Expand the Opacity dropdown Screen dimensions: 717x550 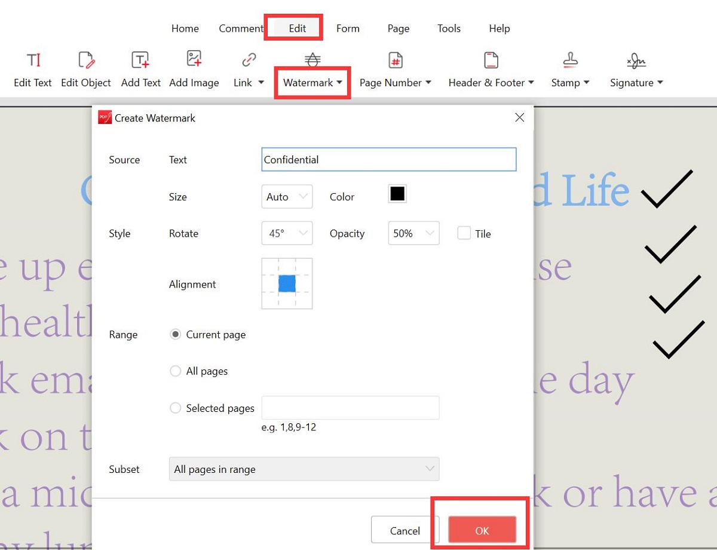[x=413, y=233]
